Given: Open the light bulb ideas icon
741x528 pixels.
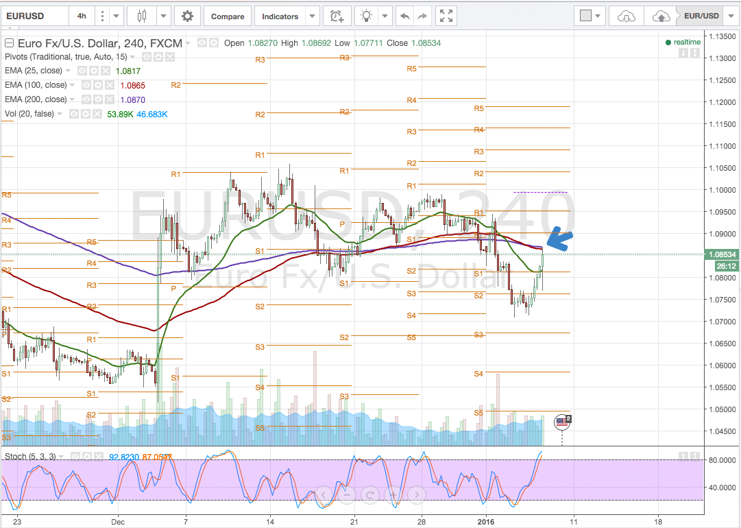Looking at the screenshot, I should (366, 15).
